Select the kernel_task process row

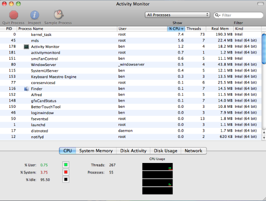pyautogui.click(x=131, y=34)
